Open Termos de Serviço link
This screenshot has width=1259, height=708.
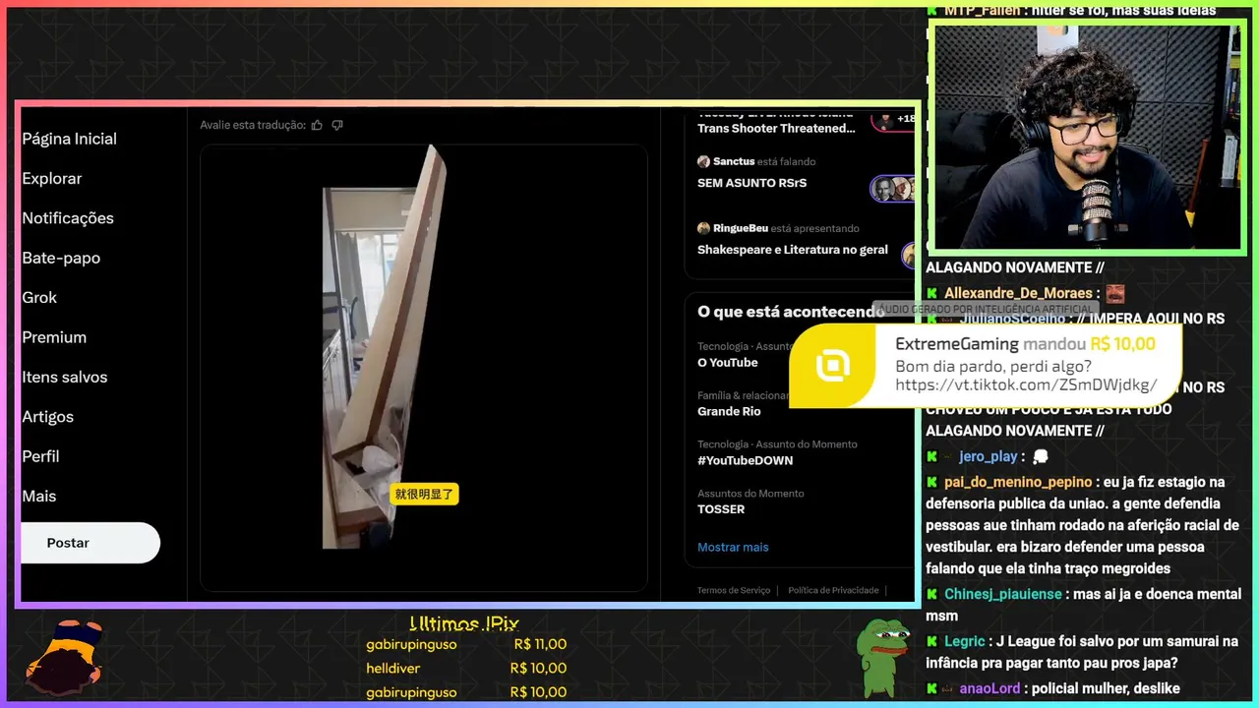pyautogui.click(x=734, y=590)
